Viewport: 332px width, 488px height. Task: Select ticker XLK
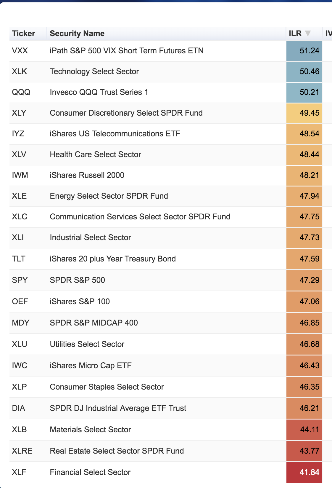tap(20, 71)
